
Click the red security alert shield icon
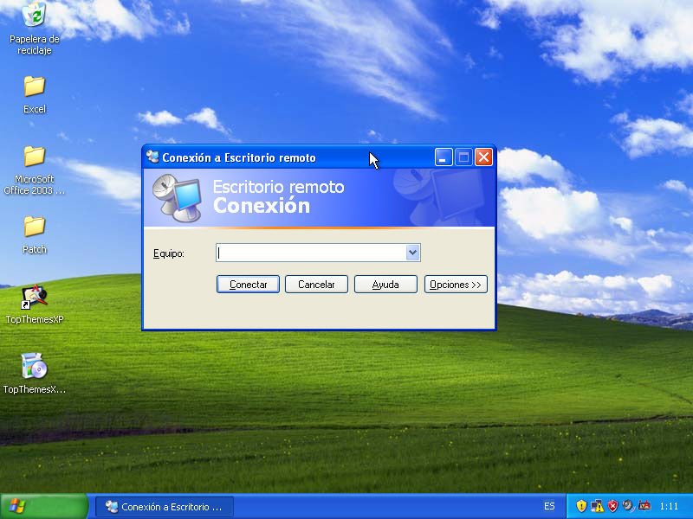click(x=612, y=506)
